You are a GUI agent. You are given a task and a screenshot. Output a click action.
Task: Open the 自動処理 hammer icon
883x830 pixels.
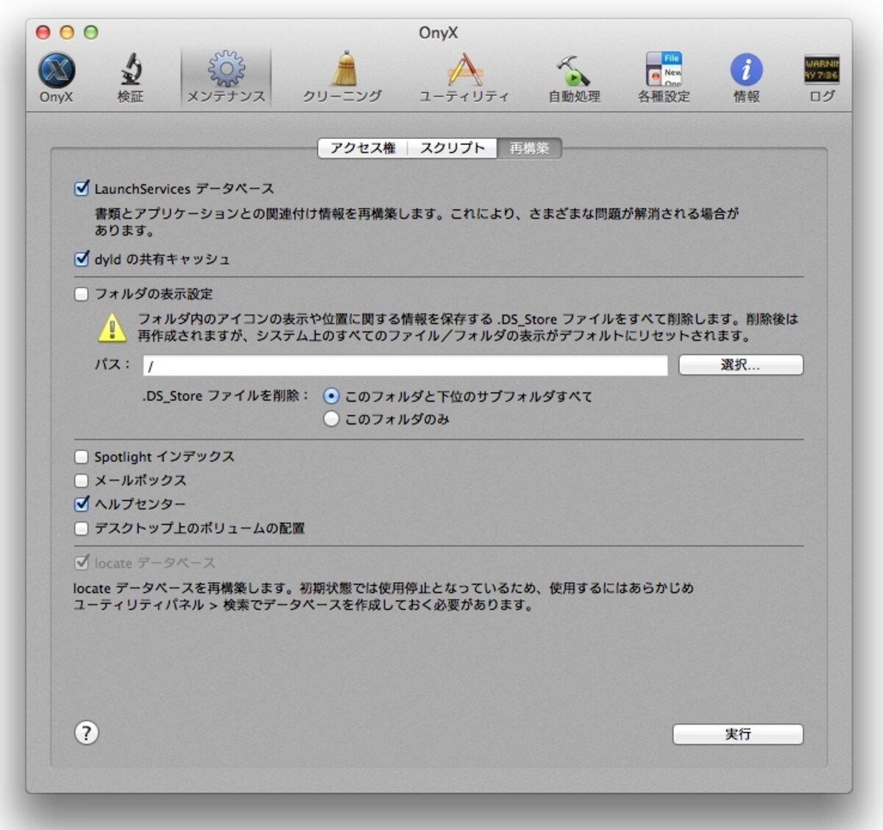click(x=574, y=77)
